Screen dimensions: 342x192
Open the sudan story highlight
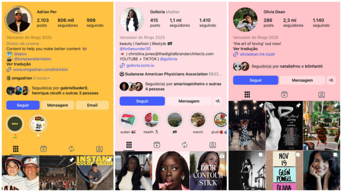point(128,120)
